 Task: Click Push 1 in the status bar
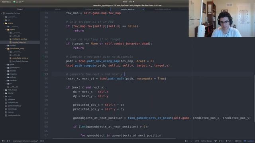pos(229,141)
